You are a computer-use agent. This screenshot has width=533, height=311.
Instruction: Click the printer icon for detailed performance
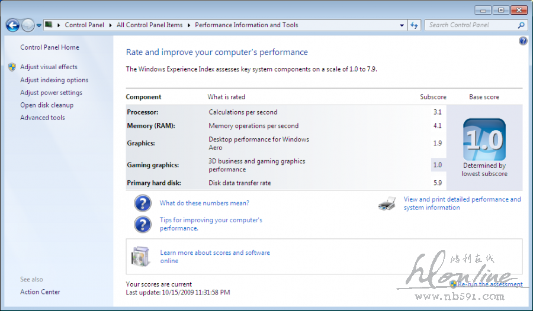click(x=387, y=204)
